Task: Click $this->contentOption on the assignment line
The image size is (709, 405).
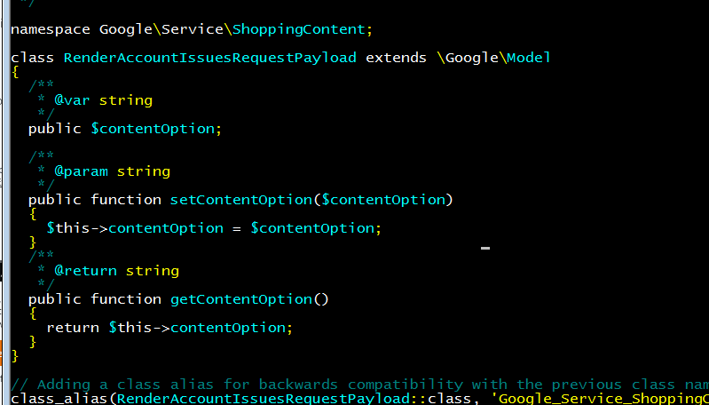Action: 135,228
